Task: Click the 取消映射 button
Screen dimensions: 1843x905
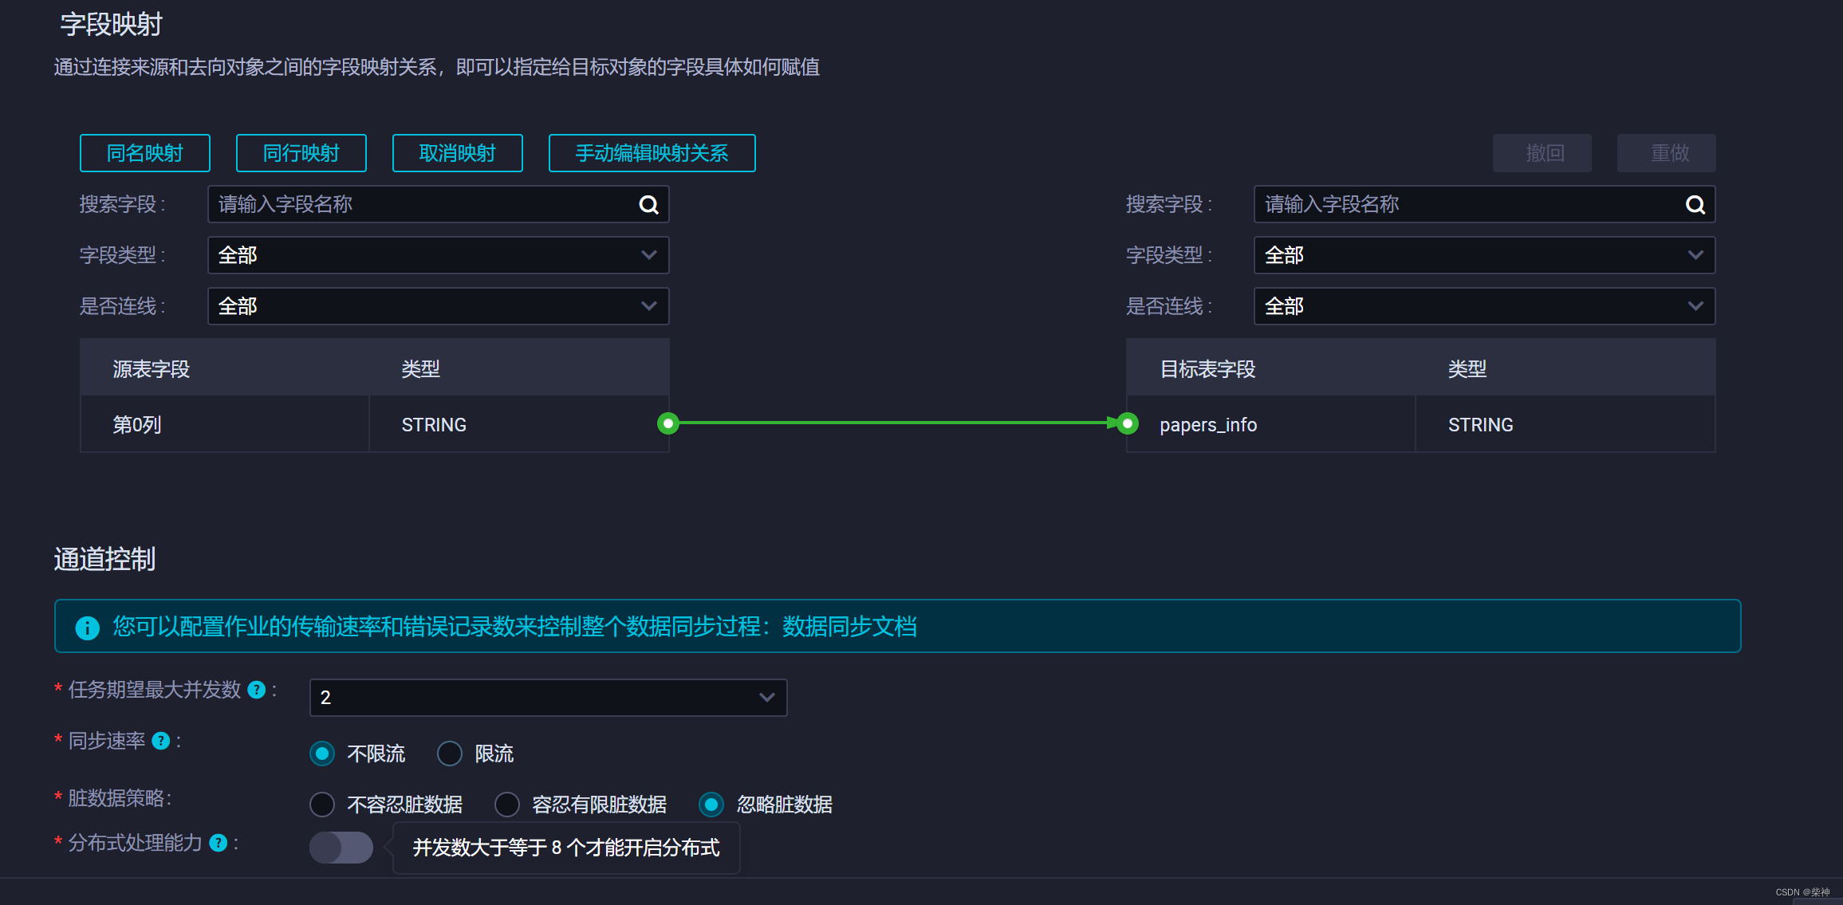Action: coord(457,153)
